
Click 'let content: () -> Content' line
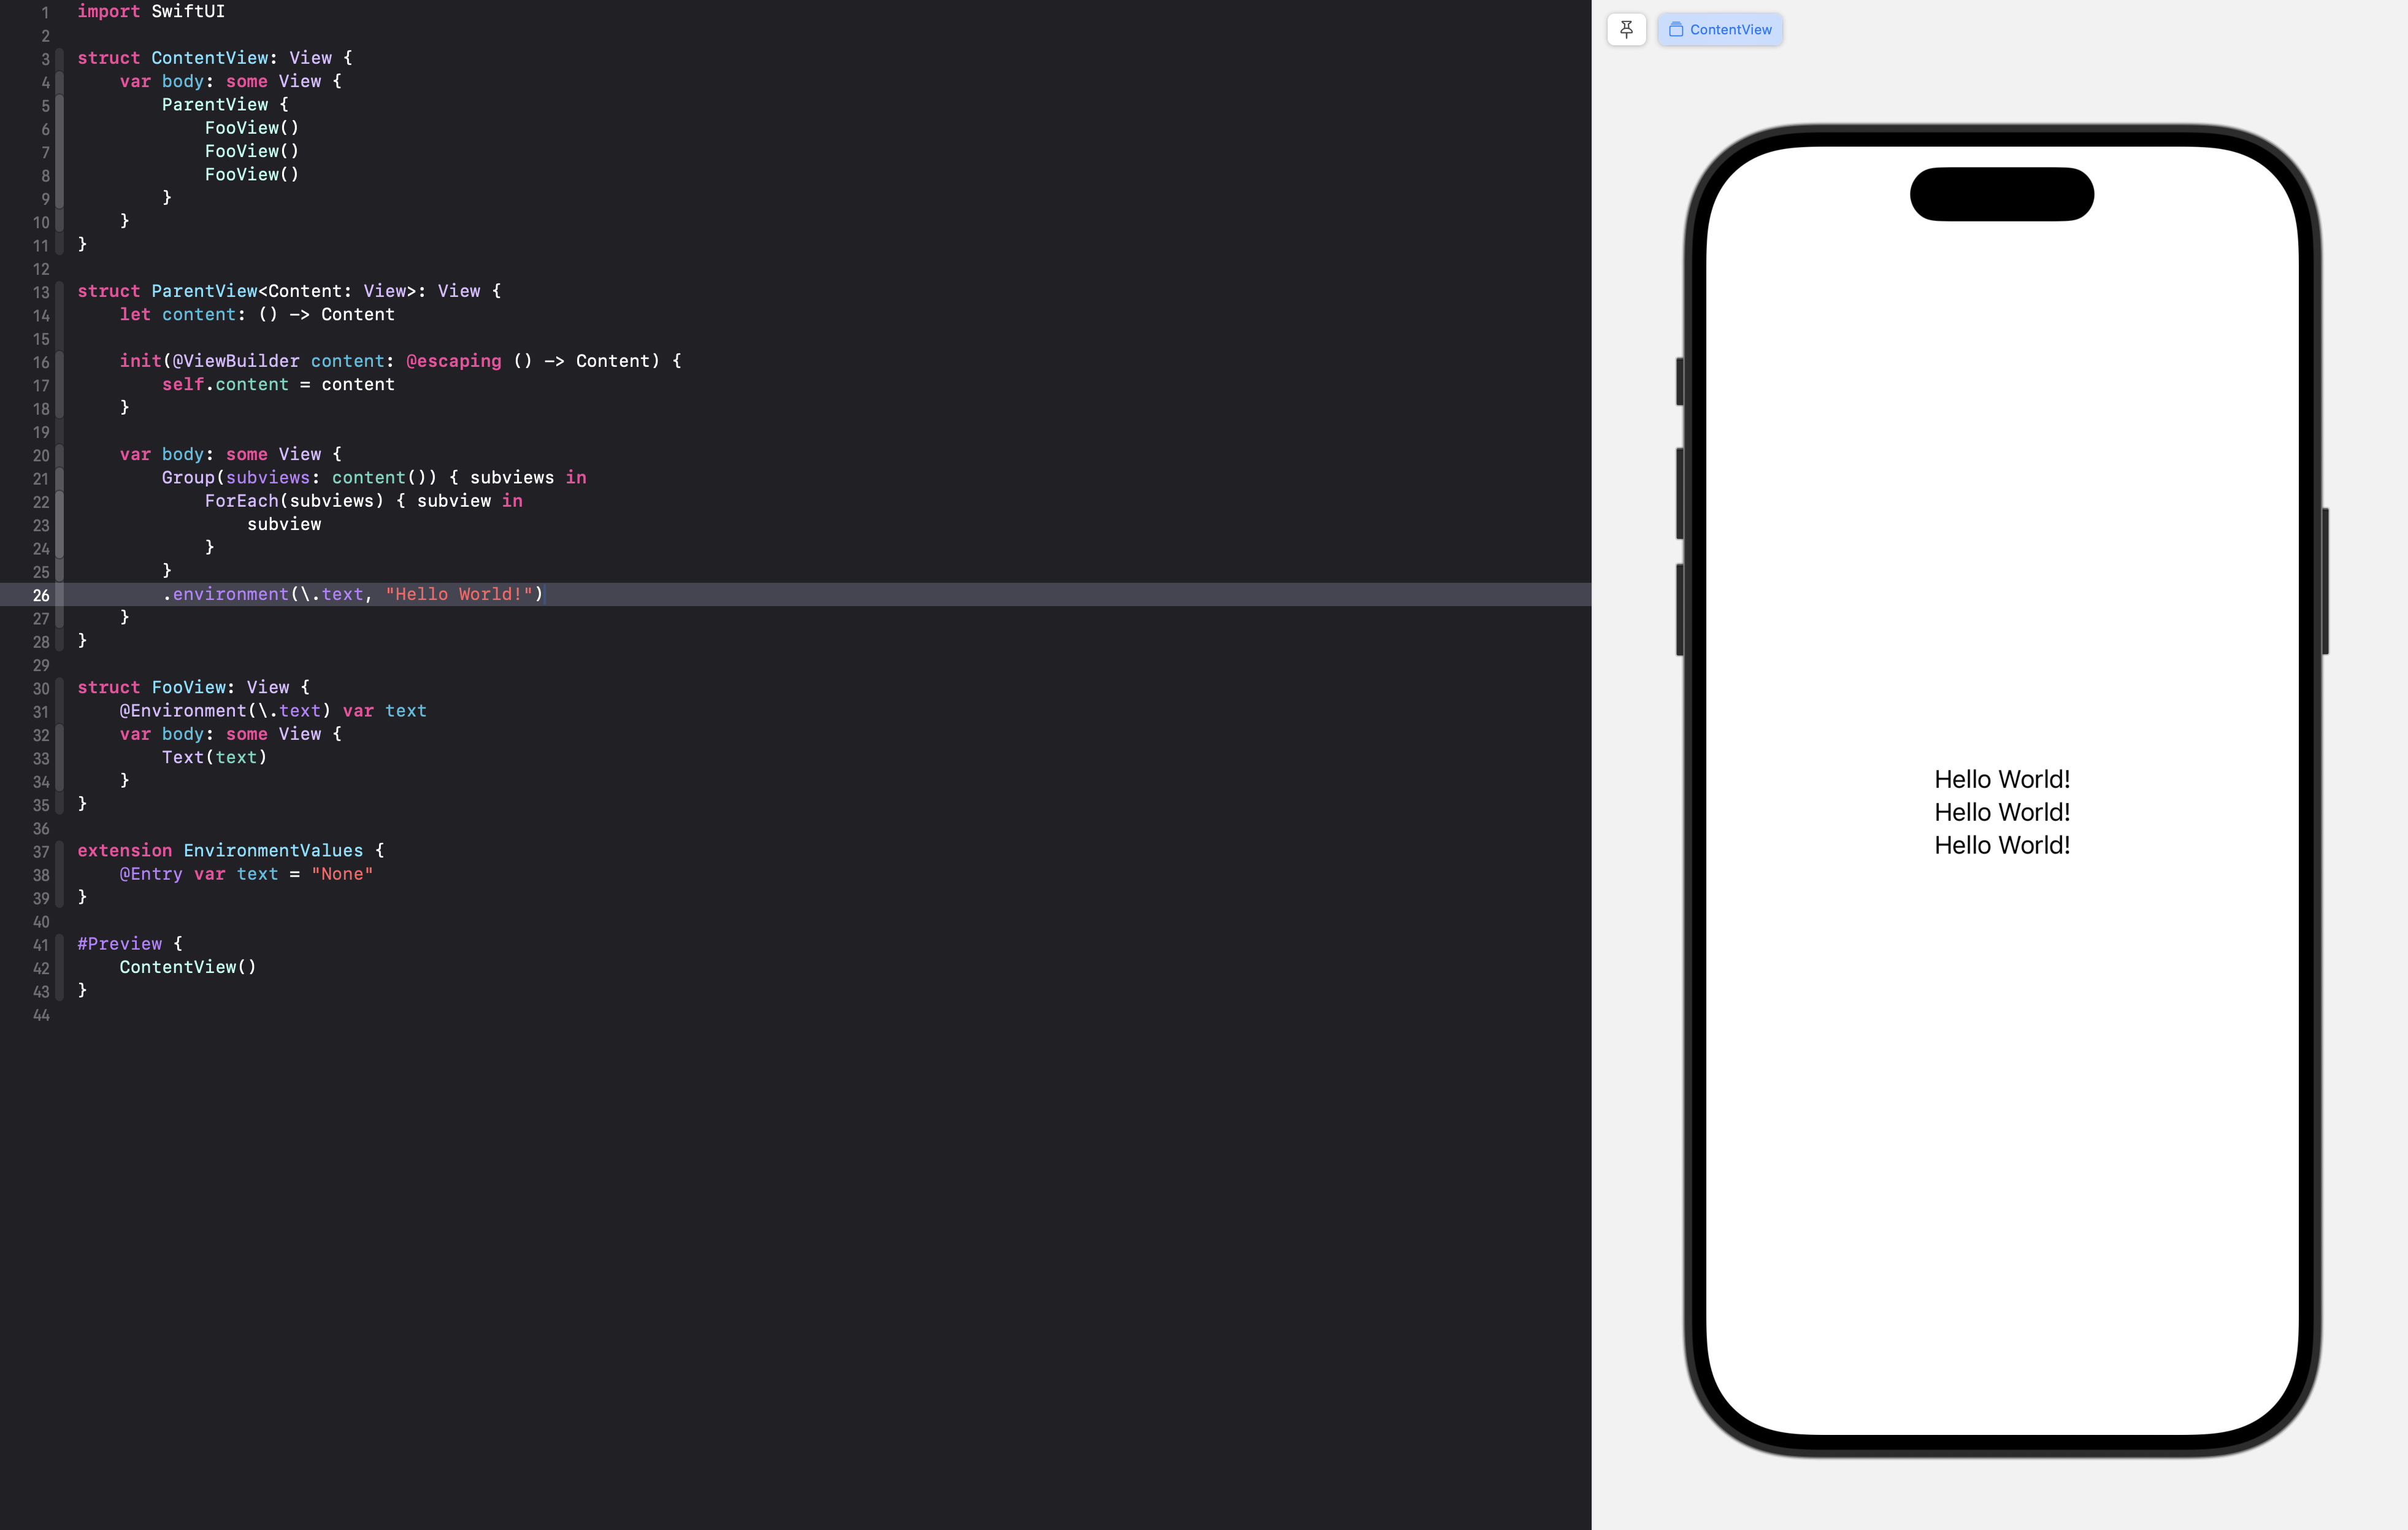point(257,314)
